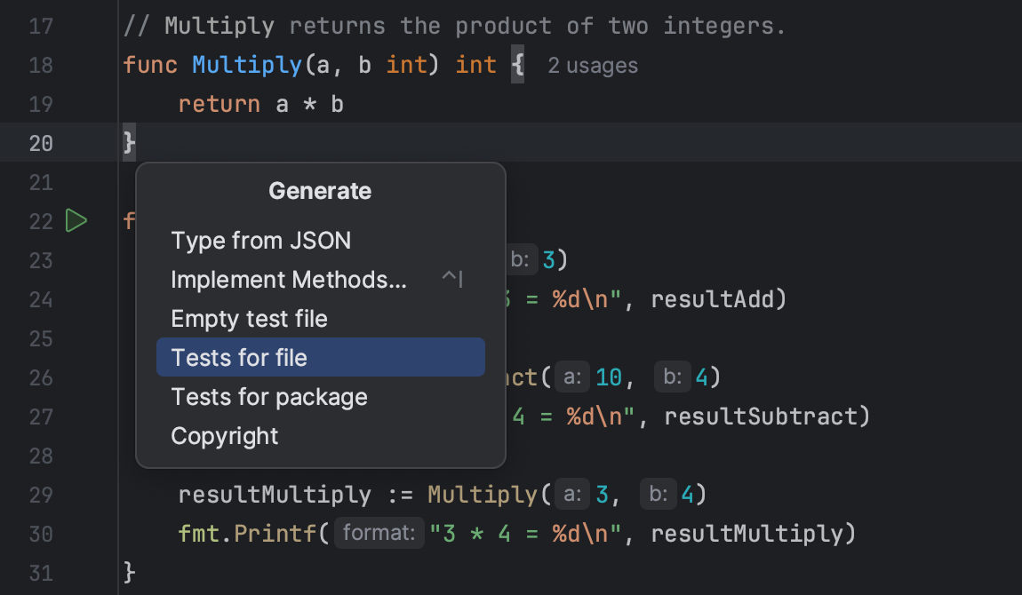Click the "^I" shortcut hint

coord(451,279)
